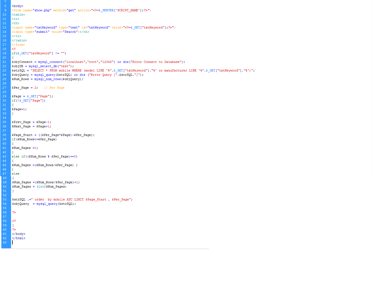Screen dimensions: 386x305
Task: Click the mysql_select_db function call
Action: 43,66
